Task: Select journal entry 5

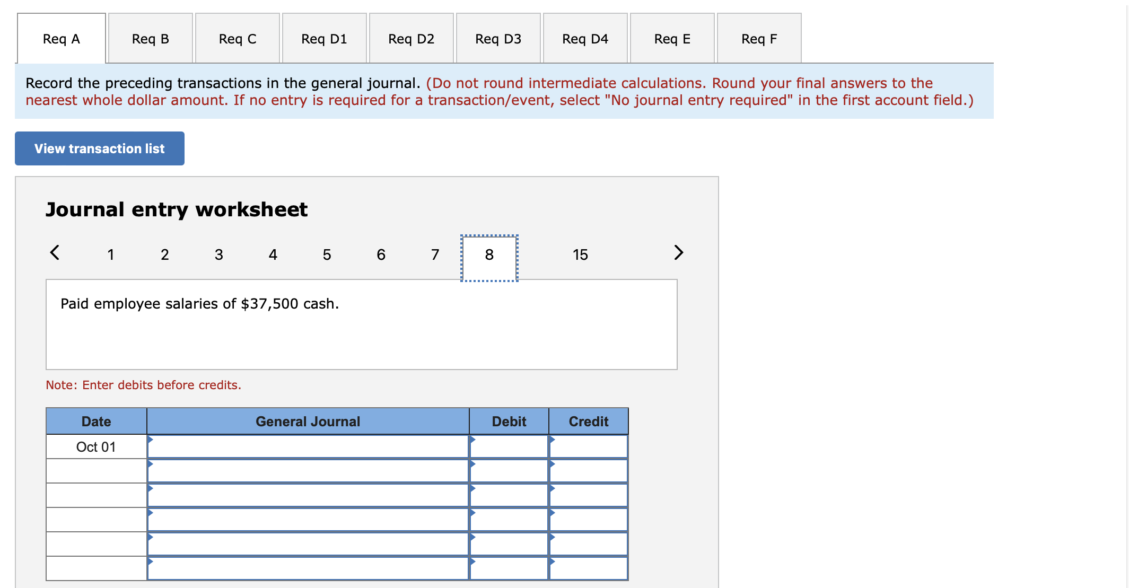Action: coord(326,254)
